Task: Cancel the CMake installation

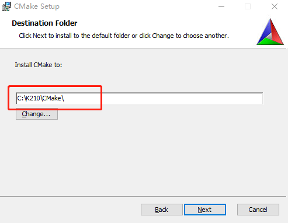Action: (x=258, y=210)
